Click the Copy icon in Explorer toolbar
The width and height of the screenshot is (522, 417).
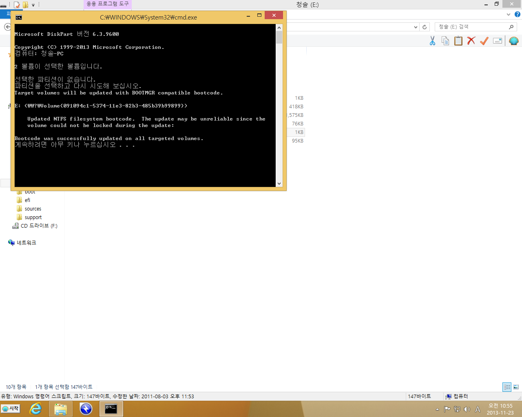[x=445, y=41]
